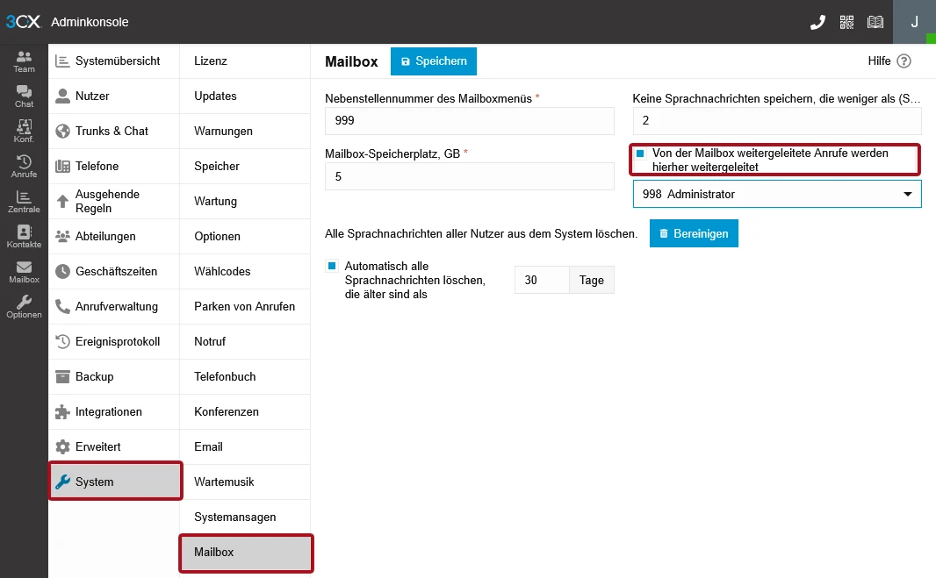This screenshot has width=936, height=578.
Task: Click the phone dialer icon in header
Action: click(x=817, y=22)
